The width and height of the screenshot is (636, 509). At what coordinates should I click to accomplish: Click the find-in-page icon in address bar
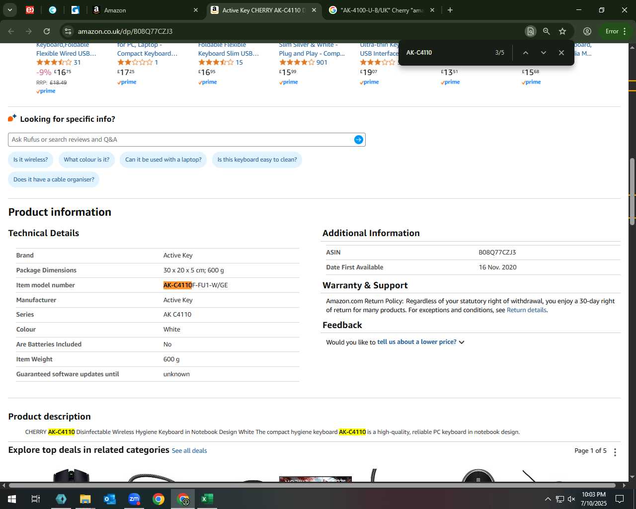click(530, 31)
